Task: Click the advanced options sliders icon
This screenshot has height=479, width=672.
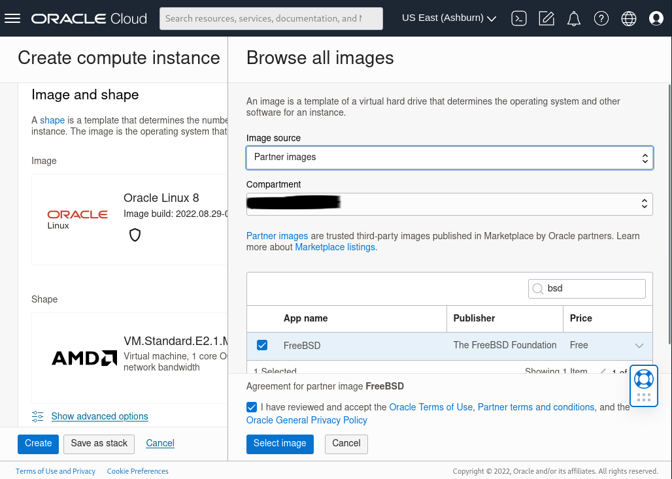Action: click(x=38, y=416)
